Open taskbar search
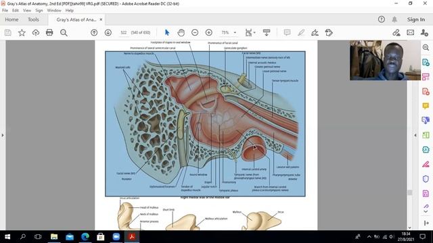 tap(23, 237)
